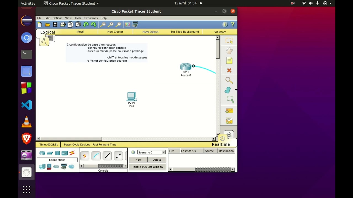Screen dimensions: 353x198
Task: Open the Edit menu
Action: (x=47, y=18)
